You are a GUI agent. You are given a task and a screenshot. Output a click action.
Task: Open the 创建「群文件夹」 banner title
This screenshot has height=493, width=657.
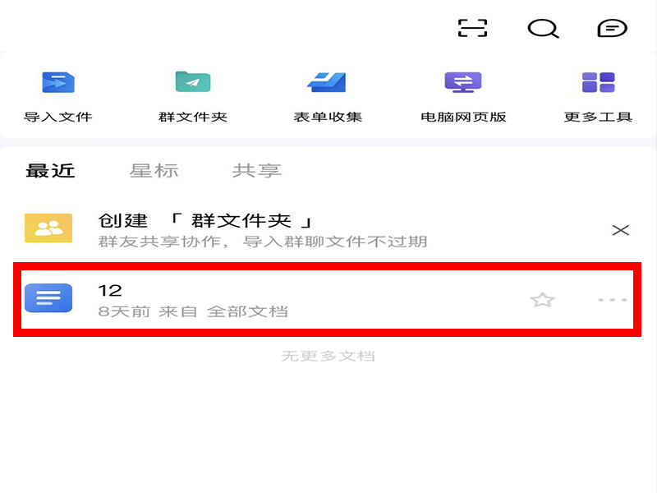click(x=205, y=220)
